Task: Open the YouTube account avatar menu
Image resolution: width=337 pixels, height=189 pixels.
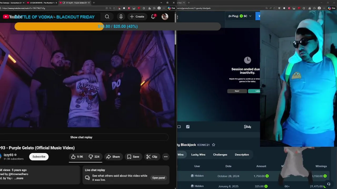Action: tap(165, 17)
